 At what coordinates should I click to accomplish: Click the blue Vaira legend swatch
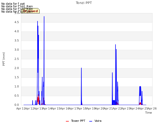[x=91, y=121]
